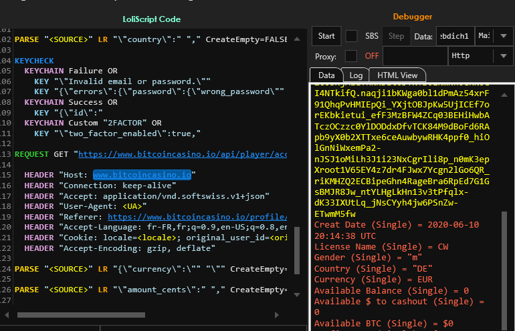Click the HEADER Accept-Language line
This screenshot has width=515, height=331.
coord(156,227)
